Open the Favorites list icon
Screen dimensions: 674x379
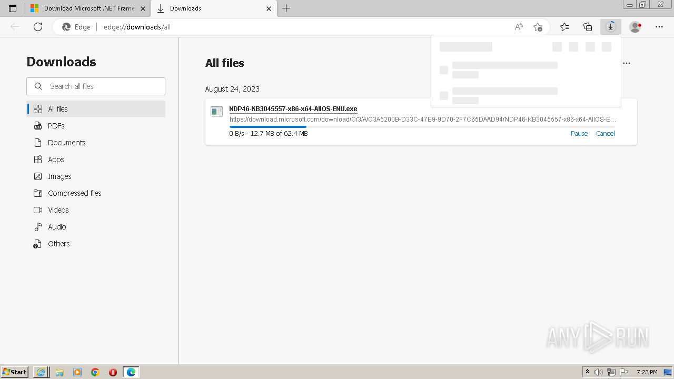point(564,27)
